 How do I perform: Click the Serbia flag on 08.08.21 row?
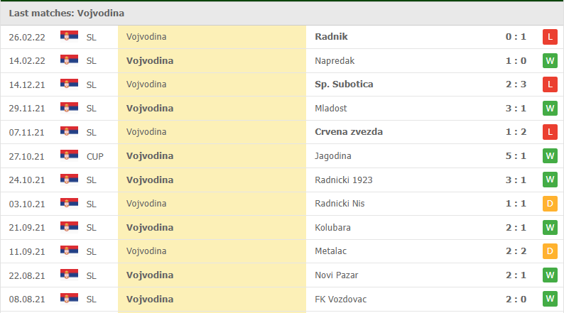(x=69, y=298)
